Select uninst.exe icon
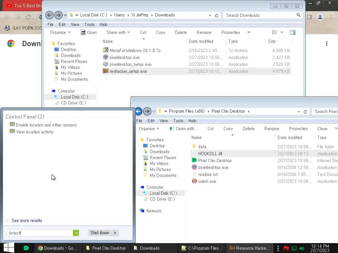Screen dimensions: 338x253 [x=194, y=181]
